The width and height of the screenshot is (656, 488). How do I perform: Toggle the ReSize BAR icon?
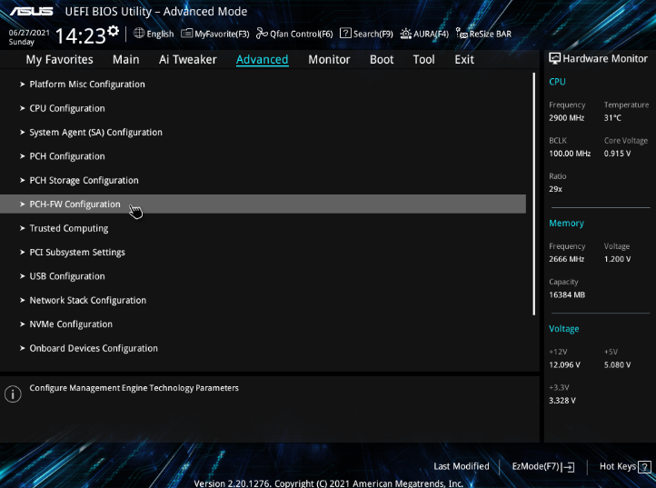click(462, 34)
